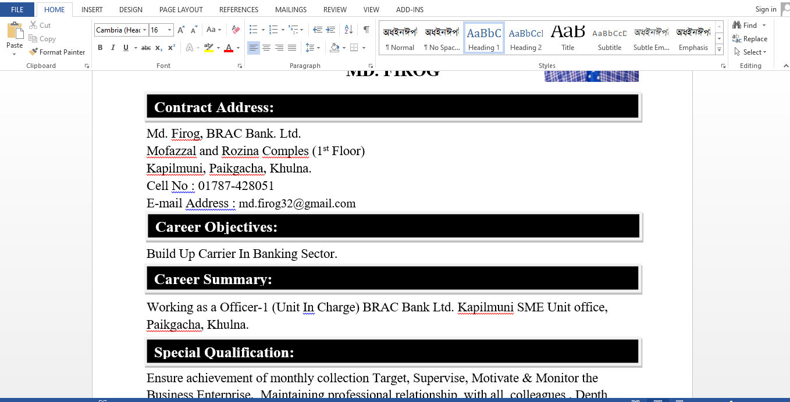
Task: Justify the paragraph alignment
Action: click(291, 48)
